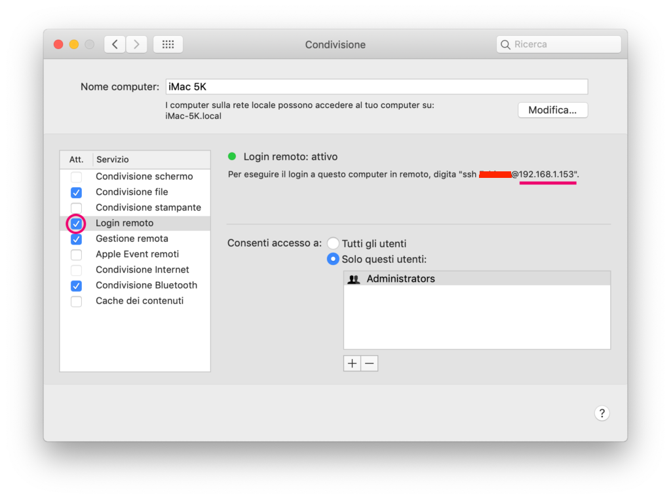Enable Cache dei contenuti checkbox

click(77, 301)
